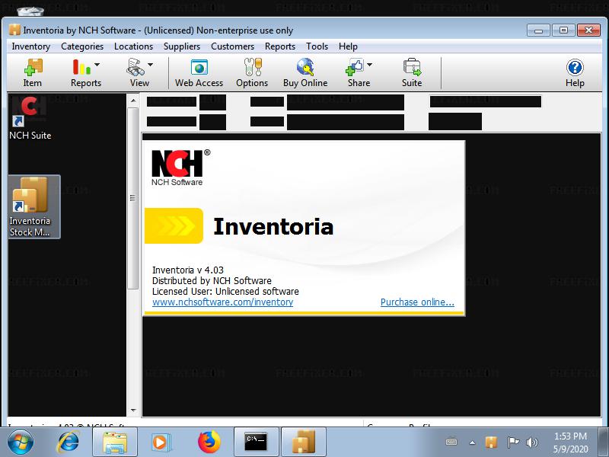Open the Locations menu
This screenshot has height=457, width=609.
point(134,46)
